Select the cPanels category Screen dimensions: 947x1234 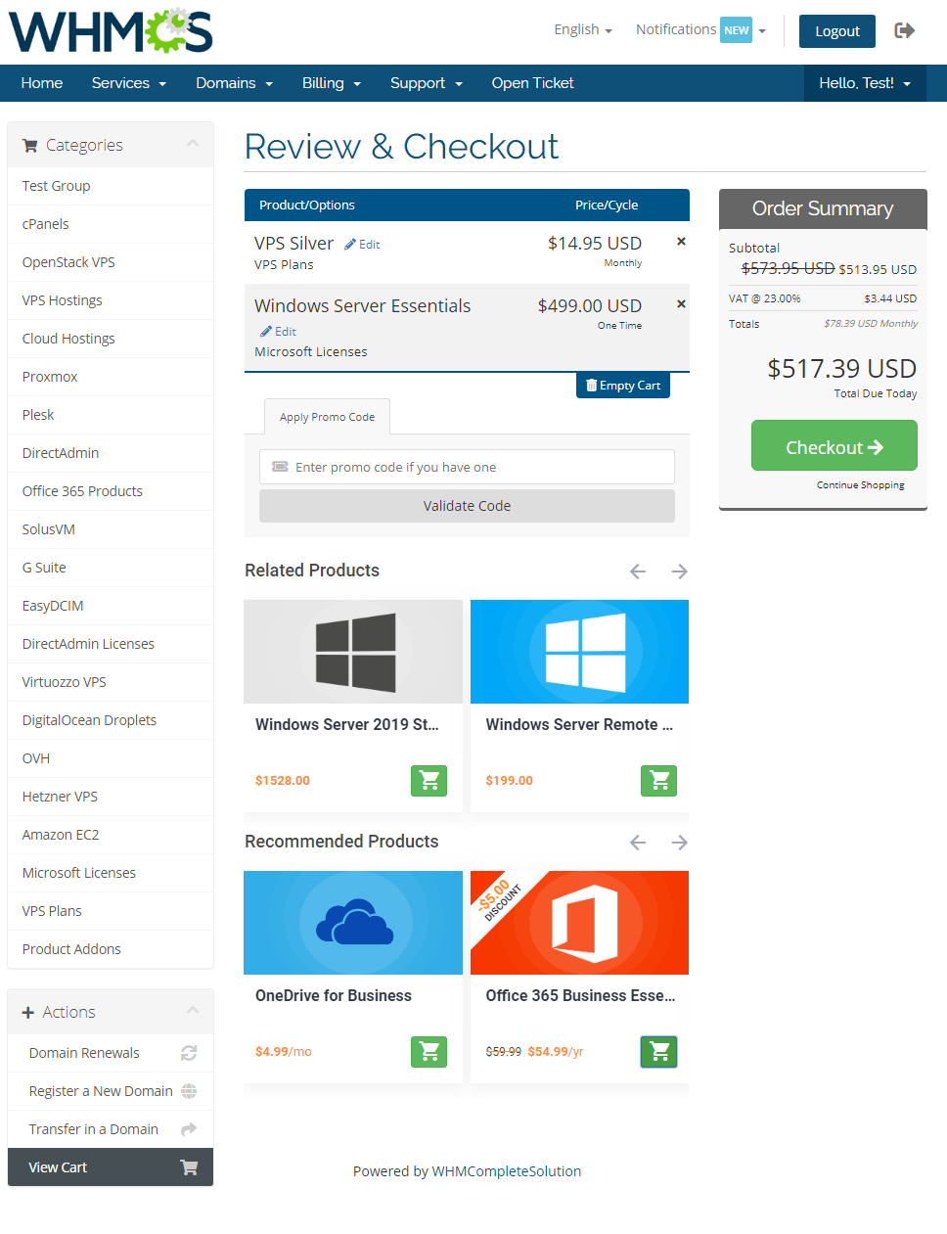(111, 224)
